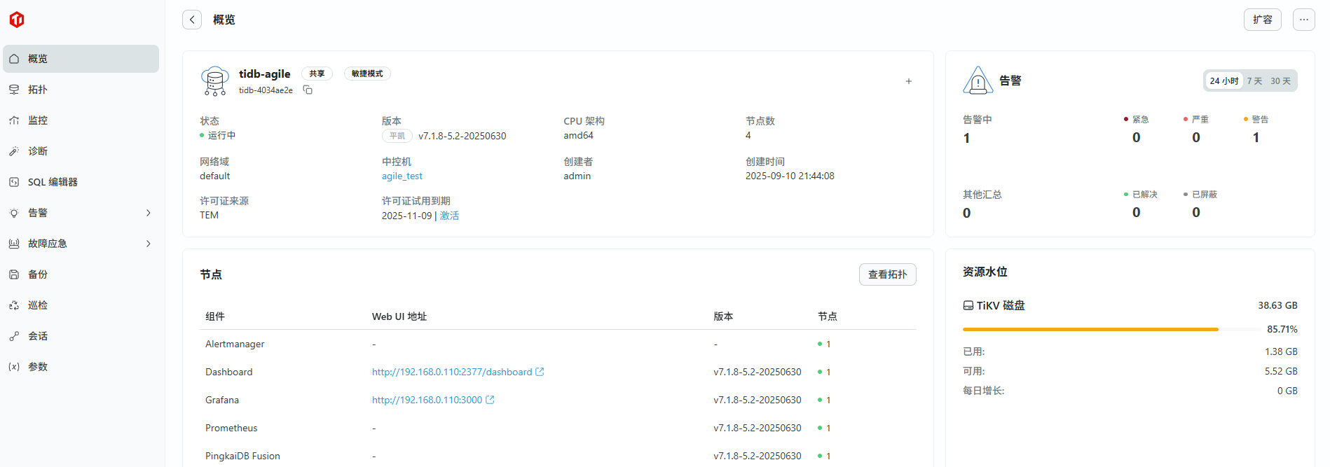The width and height of the screenshot is (1330, 467).
Task: Click the 查看拓扑 button
Action: pyautogui.click(x=887, y=274)
